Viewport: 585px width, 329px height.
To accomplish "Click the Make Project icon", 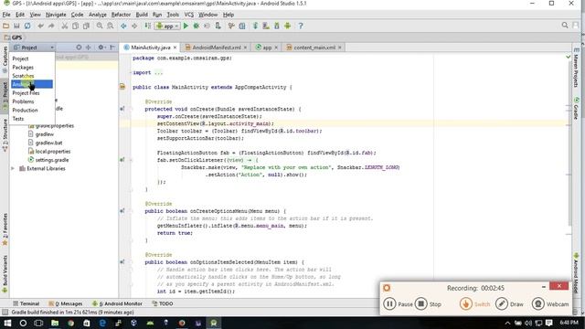I will point(148,26).
